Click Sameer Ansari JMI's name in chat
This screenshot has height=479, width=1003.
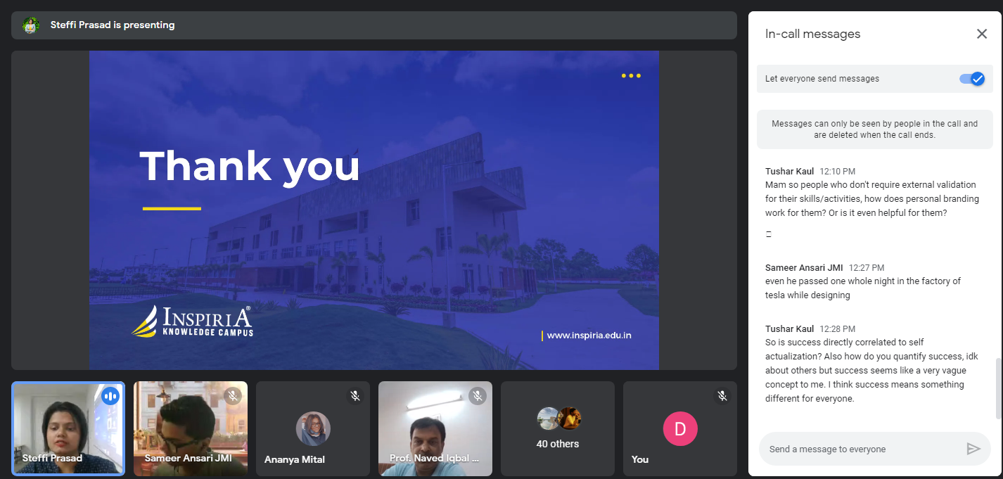[804, 268]
